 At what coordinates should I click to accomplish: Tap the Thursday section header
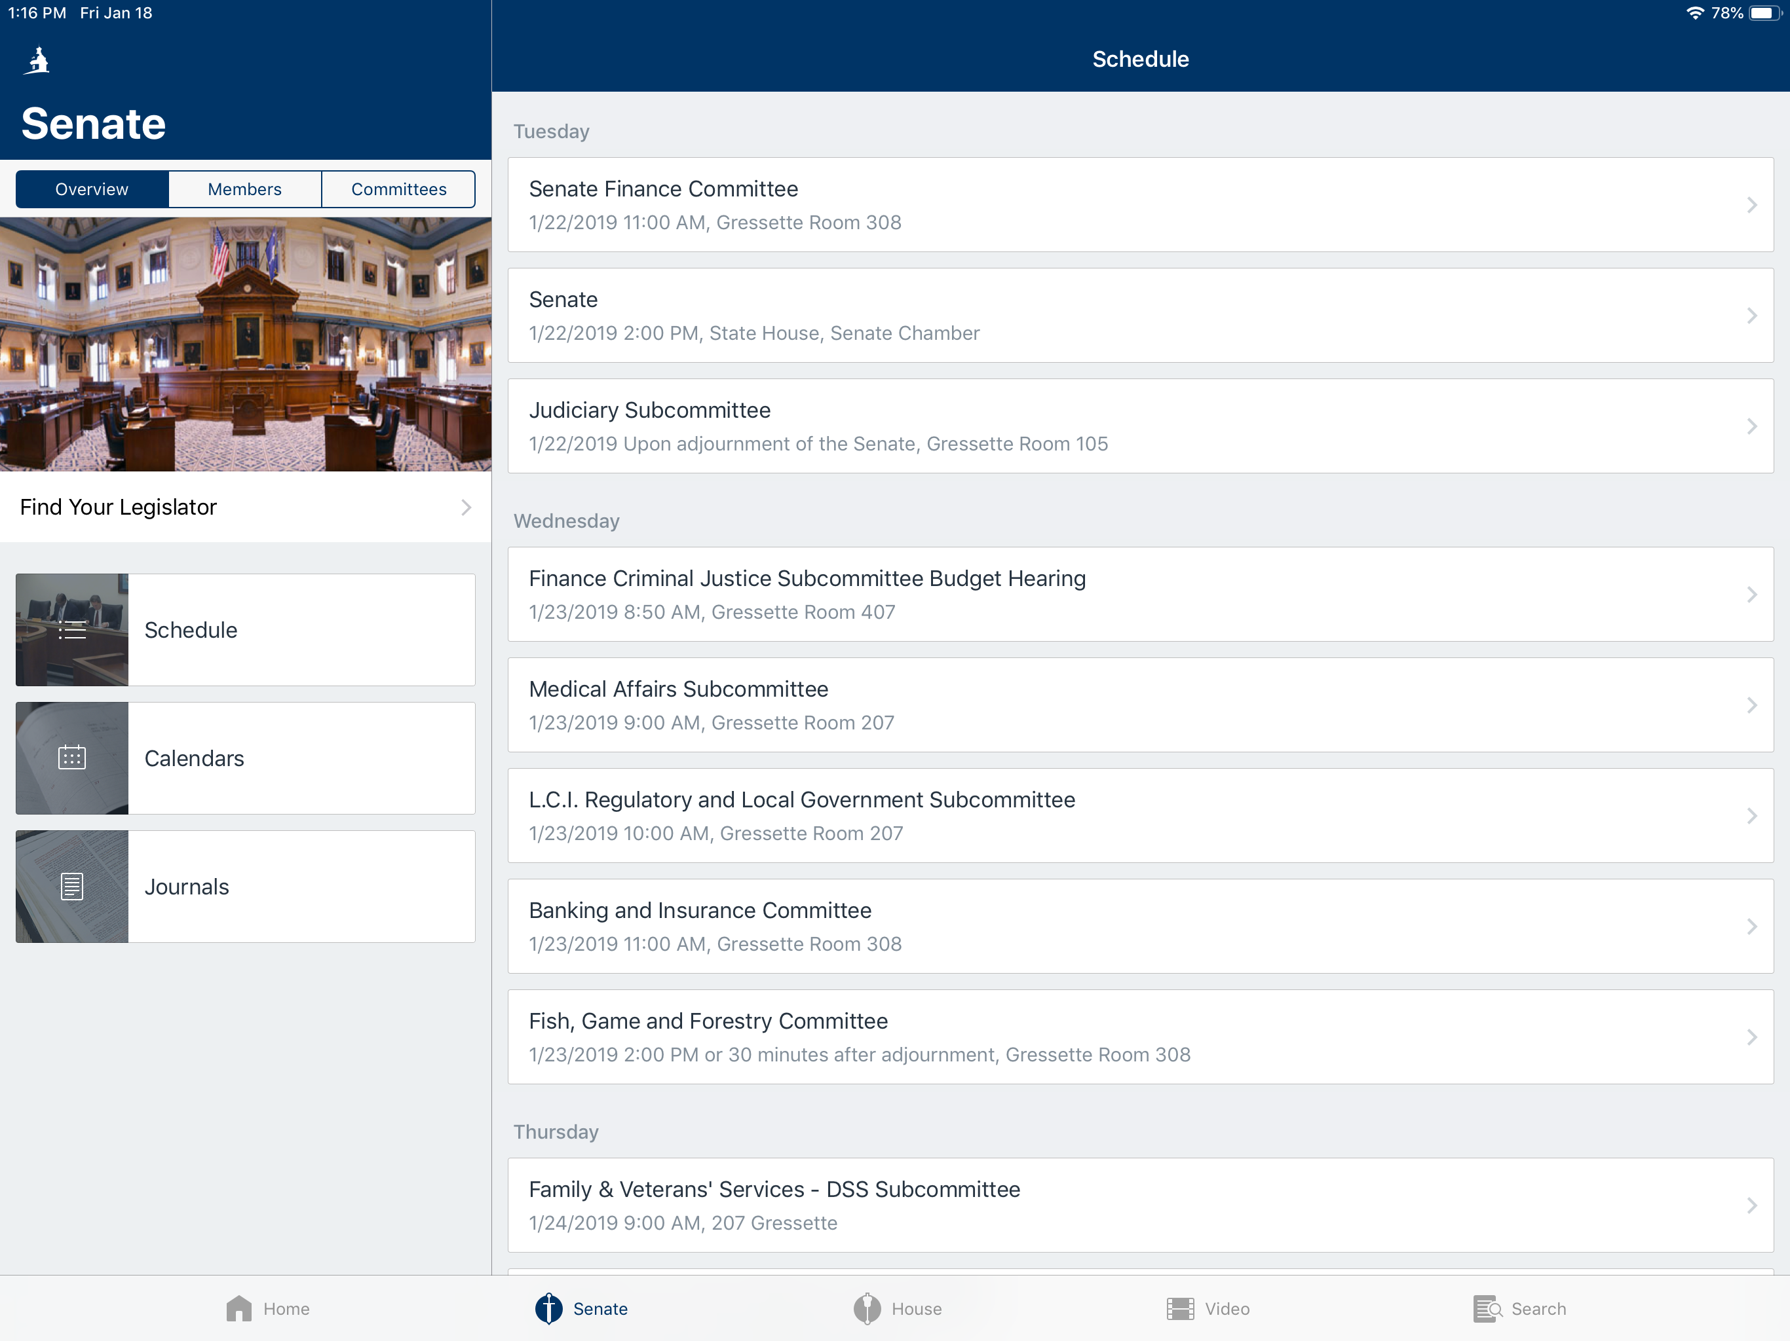[556, 1131]
